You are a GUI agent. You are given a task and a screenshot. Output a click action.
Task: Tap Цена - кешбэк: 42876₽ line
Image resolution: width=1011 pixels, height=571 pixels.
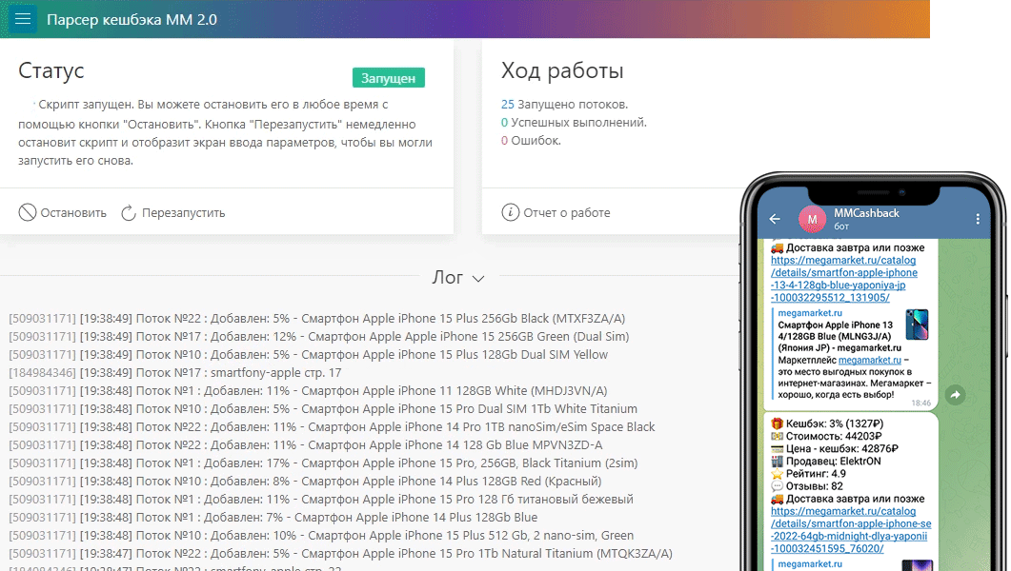[835, 448]
